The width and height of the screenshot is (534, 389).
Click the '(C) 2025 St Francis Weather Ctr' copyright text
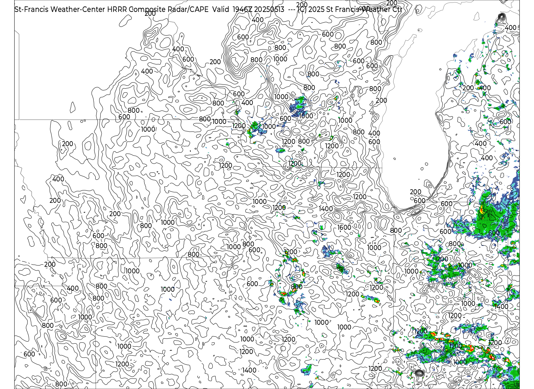(x=350, y=9)
